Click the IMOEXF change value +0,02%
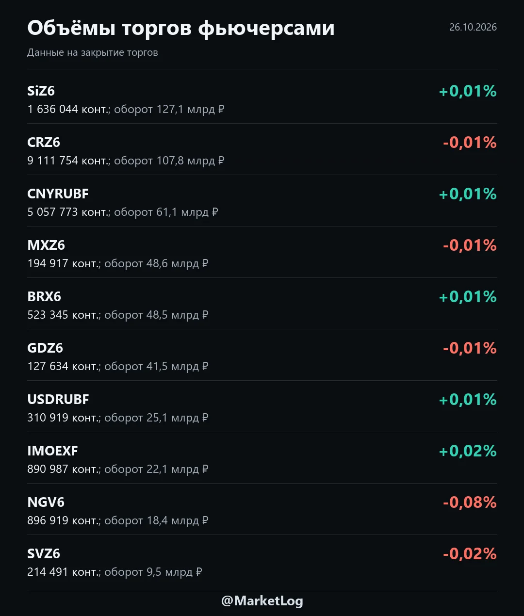The width and height of the screenshot is (524, 616). pyautogui.click(x=468, y=451)
